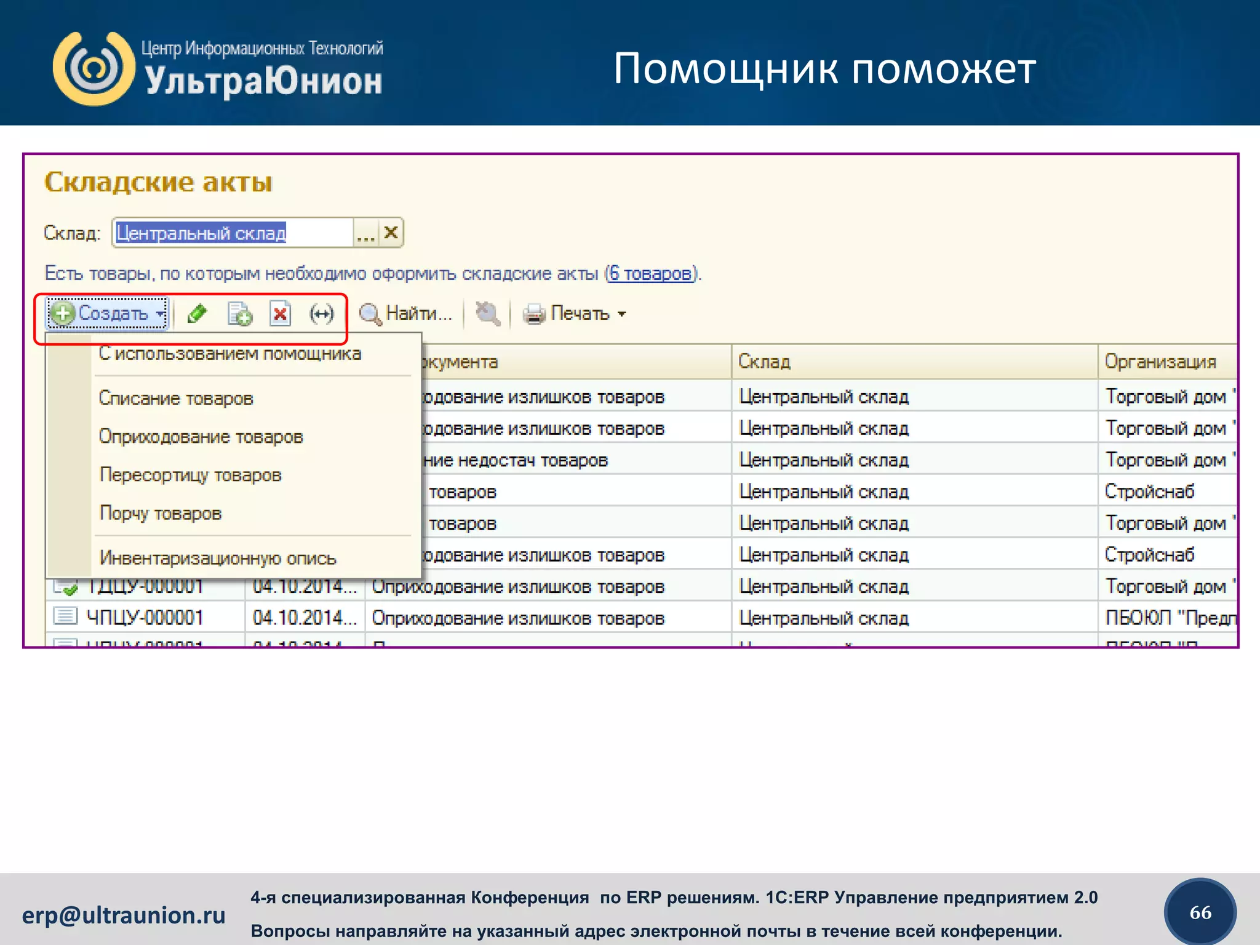The height and width of the screenshot is (945, 1260).
Task: Click document icon in ЧПЦУ-000001 row
Action: (x=65, y=616)
